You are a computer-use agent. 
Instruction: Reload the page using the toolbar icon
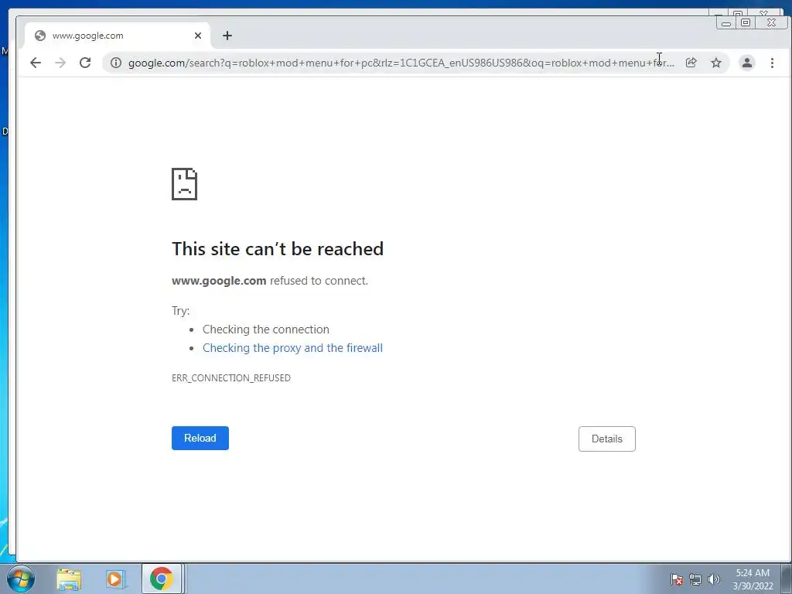pyautogui.click(x=85, y=63)
